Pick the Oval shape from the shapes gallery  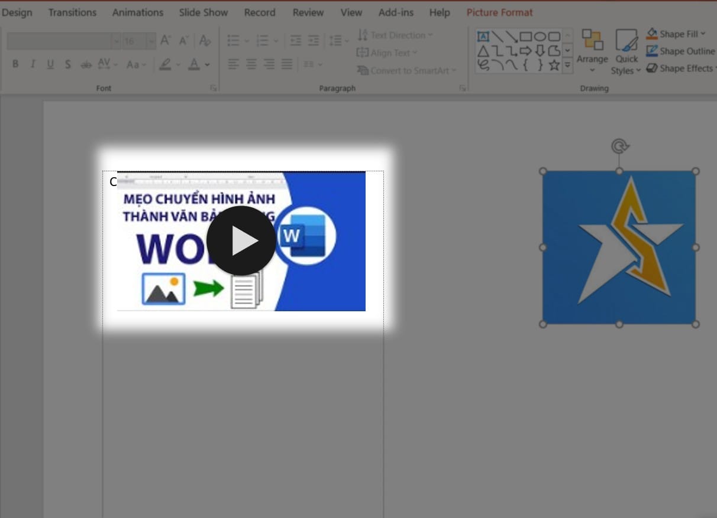tap(540, 37)
